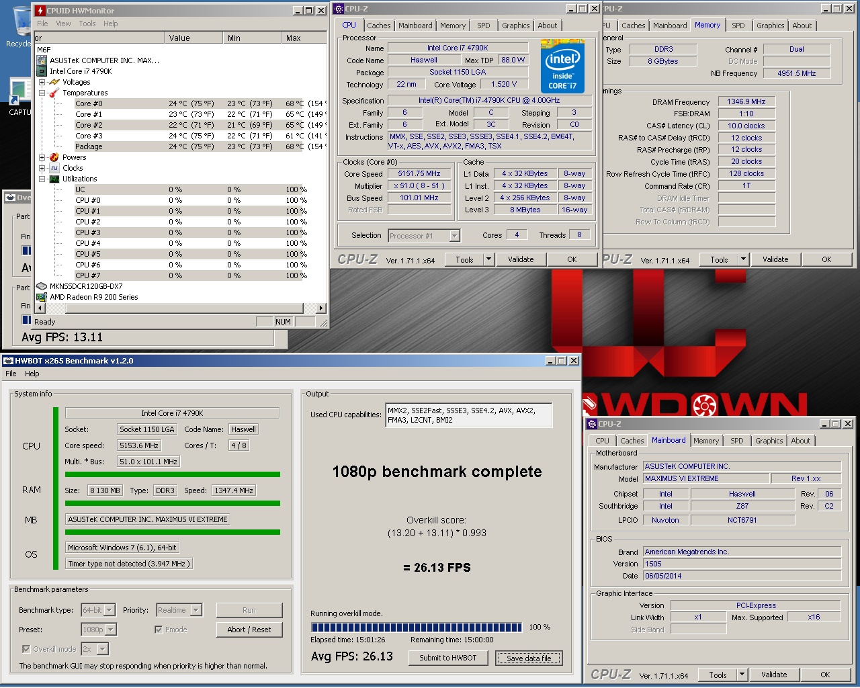
Task: Click the Intel inside Core i7 logo
Action: click(562, 66)
